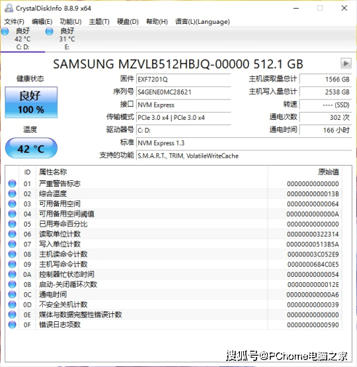The image size is (357, 367).
Task: Select the 读取单位计数 attribute name
Action: pos(59,234)
